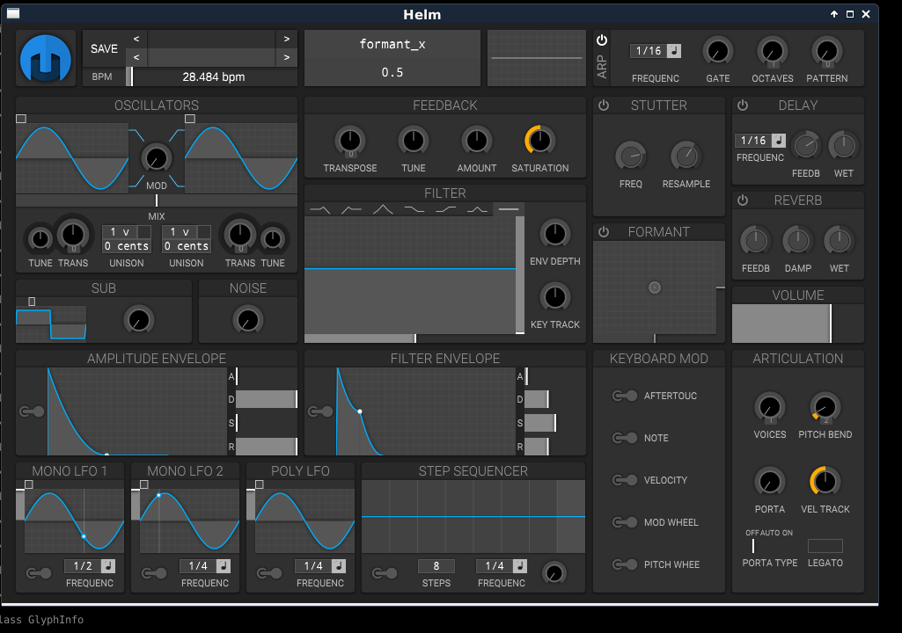The width and height of the screenshot is (902, 633).
Task: Click the Legato box in Articulation
Action: 825,546
